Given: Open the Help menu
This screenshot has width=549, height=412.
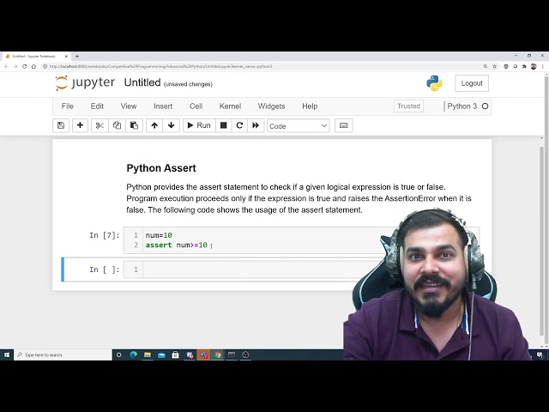Looking at the screenshot, I should [310, 106].
